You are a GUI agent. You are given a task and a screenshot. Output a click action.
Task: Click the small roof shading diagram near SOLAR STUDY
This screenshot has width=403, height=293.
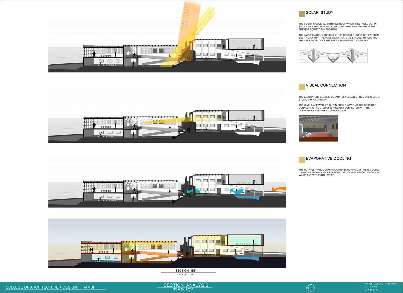pos(332,55)
